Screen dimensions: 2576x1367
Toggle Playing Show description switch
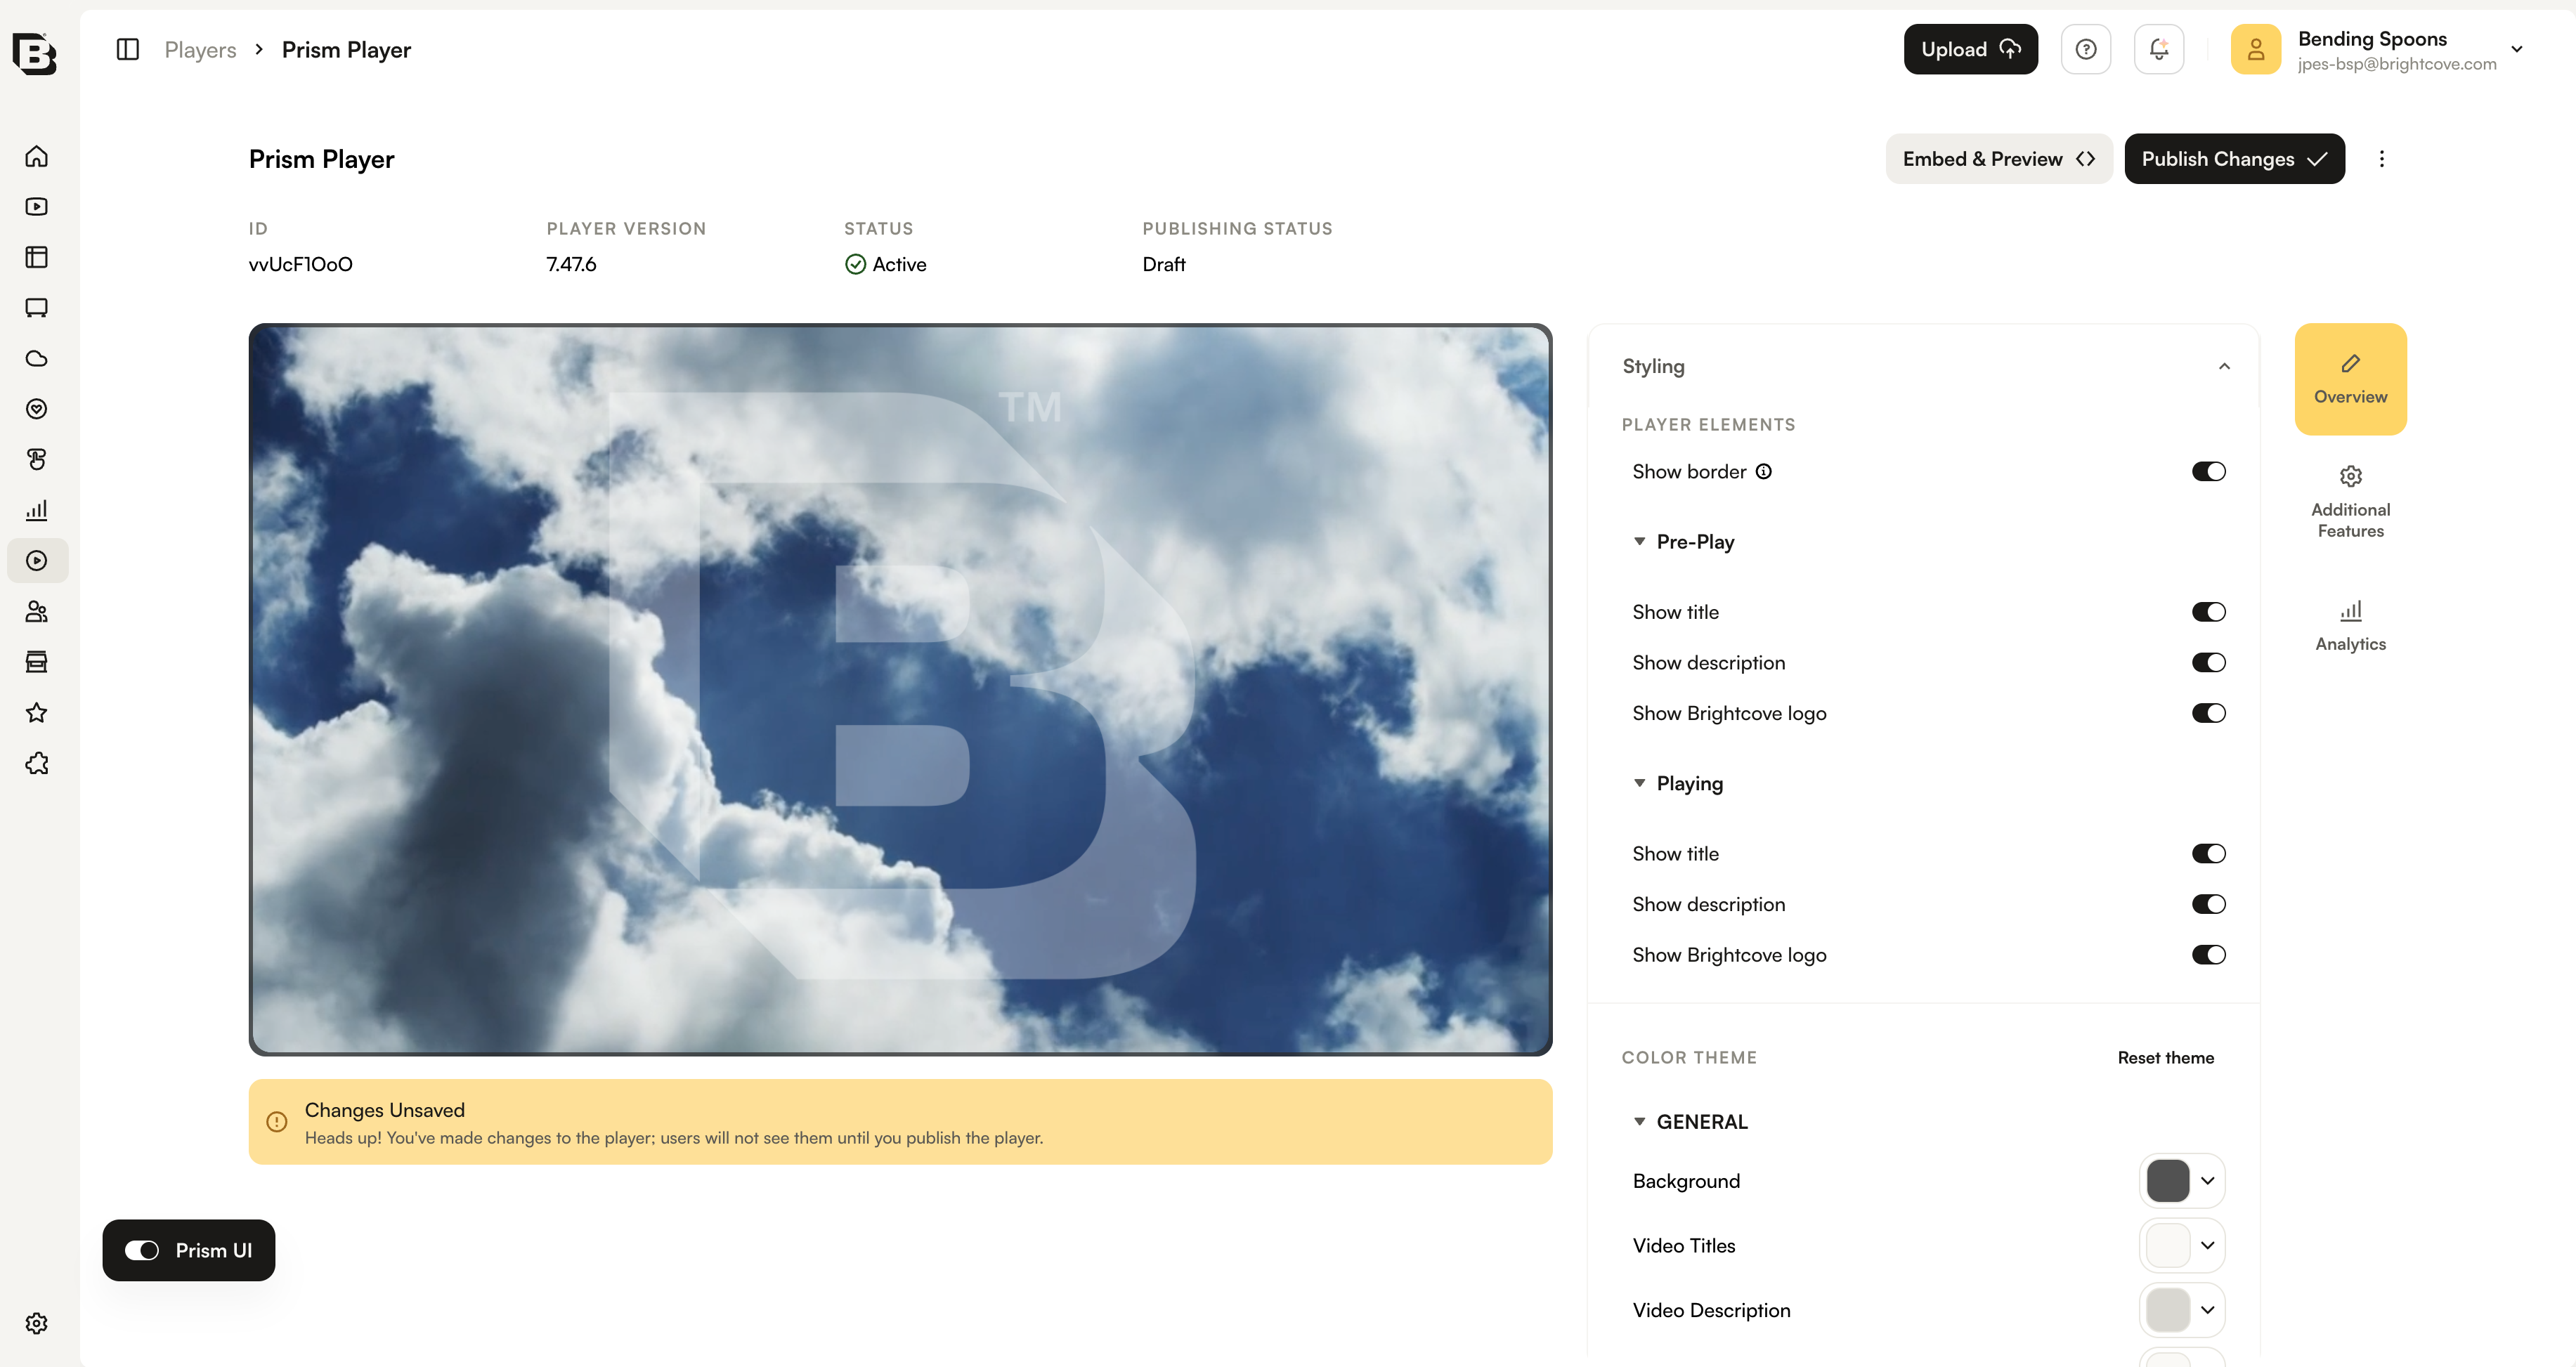(x=2209, y=904)
